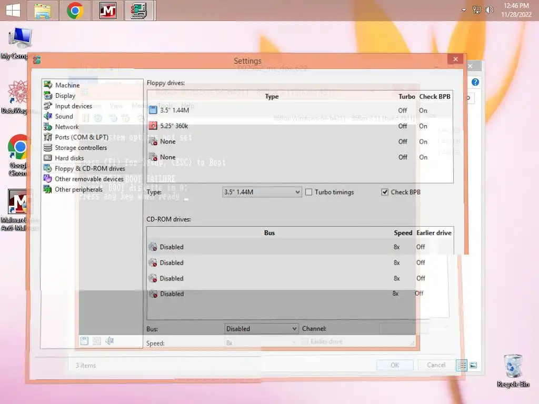
Task: Open Network settings category
Action: point(61,126)
